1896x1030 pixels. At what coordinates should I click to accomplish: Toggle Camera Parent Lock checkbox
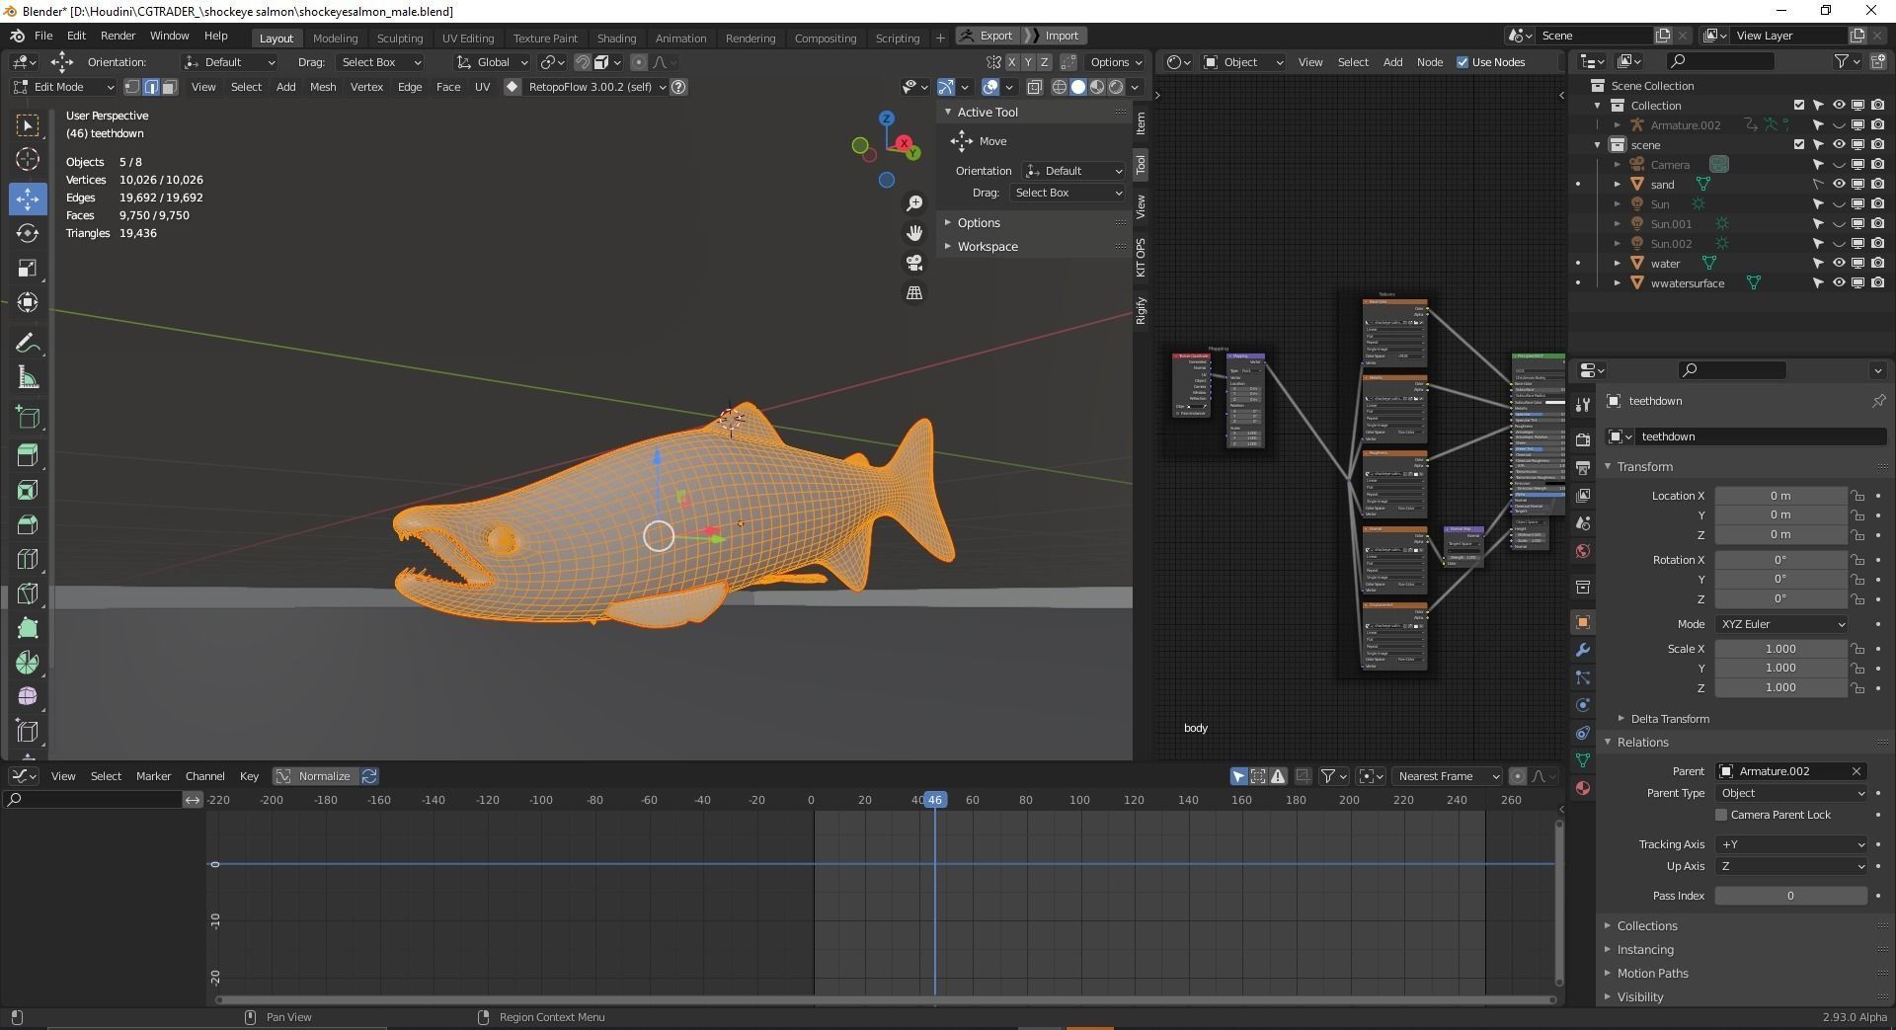[1721, 815]
